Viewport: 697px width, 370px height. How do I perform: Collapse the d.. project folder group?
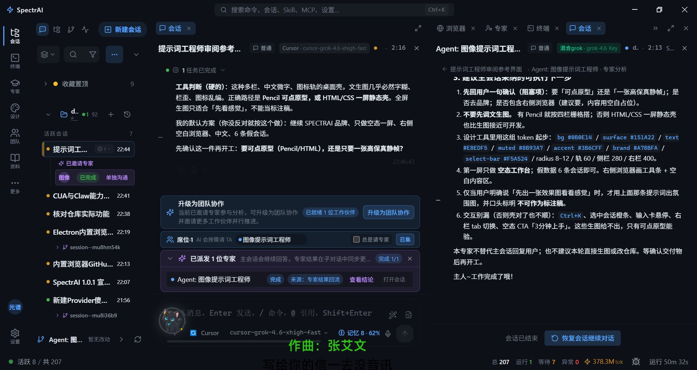pos(48,115)
